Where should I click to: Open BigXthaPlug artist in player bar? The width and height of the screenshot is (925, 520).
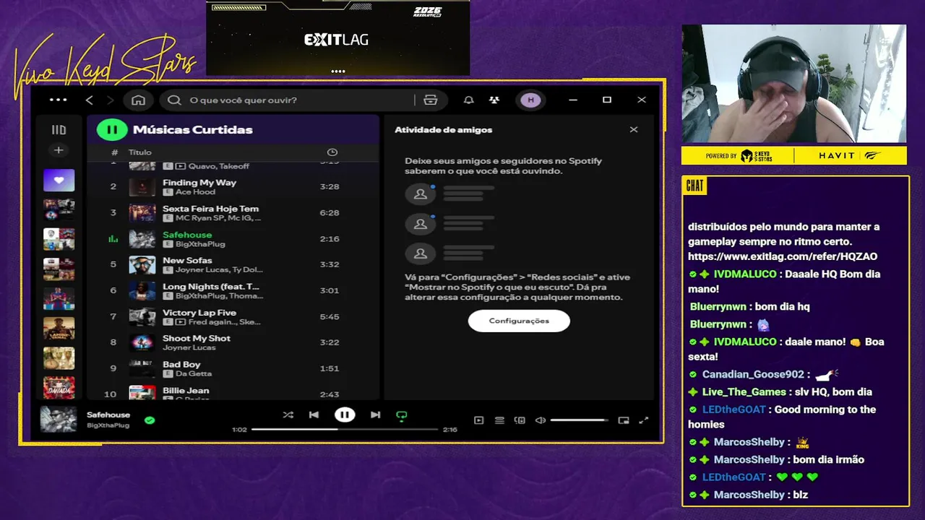pyautogui.click(x=108, y=425)
